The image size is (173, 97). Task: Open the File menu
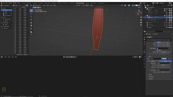[4, 3]
